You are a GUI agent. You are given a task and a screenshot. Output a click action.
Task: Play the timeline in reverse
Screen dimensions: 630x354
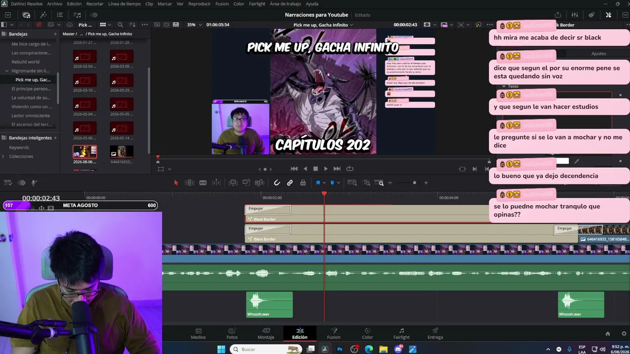[x=305, y=169]
